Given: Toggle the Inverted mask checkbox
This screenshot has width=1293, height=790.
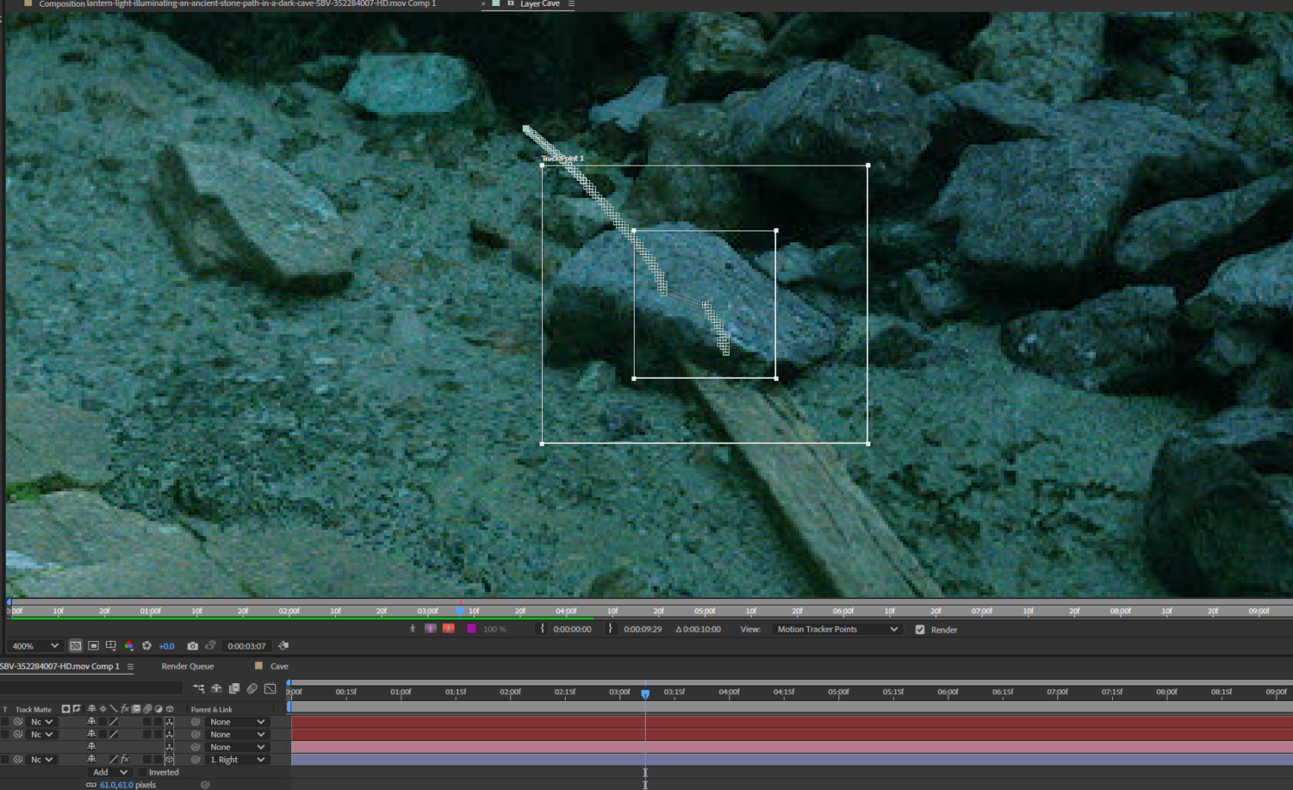Looking at the screenshot, I should coord(142,772).
